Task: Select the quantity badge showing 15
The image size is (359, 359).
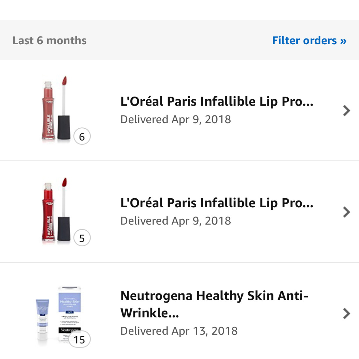Action: click(x=79, y=339)
